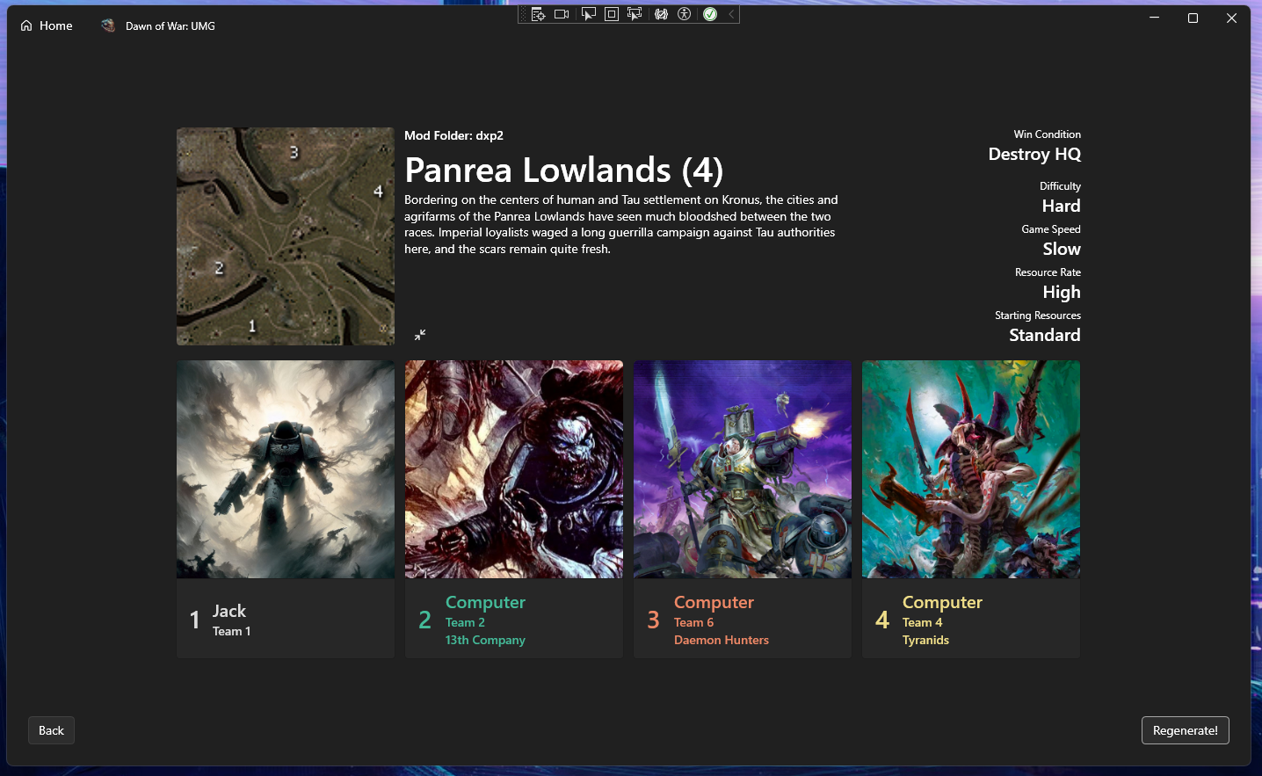Toggle display layout adorners icon

[x=612, y=14]
